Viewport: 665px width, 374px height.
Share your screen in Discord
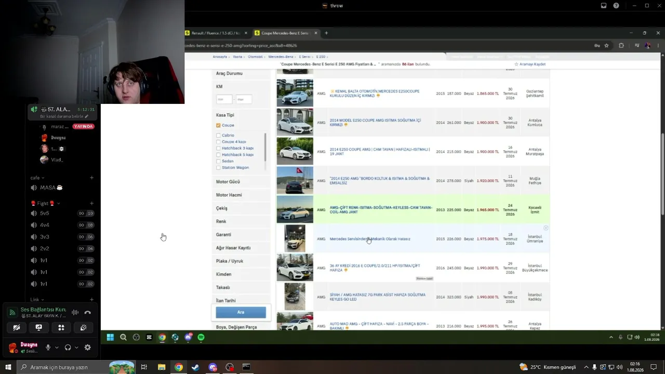pos(38,327)
